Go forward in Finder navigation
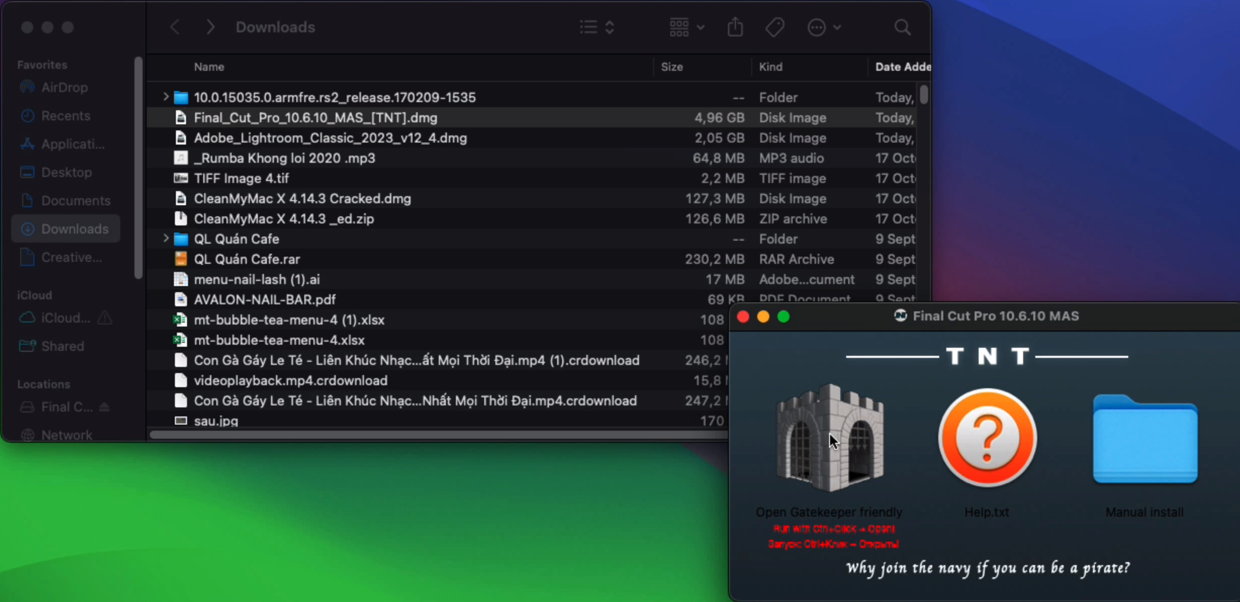Viewport: 1240px width, 602px height. click(210, 27)
